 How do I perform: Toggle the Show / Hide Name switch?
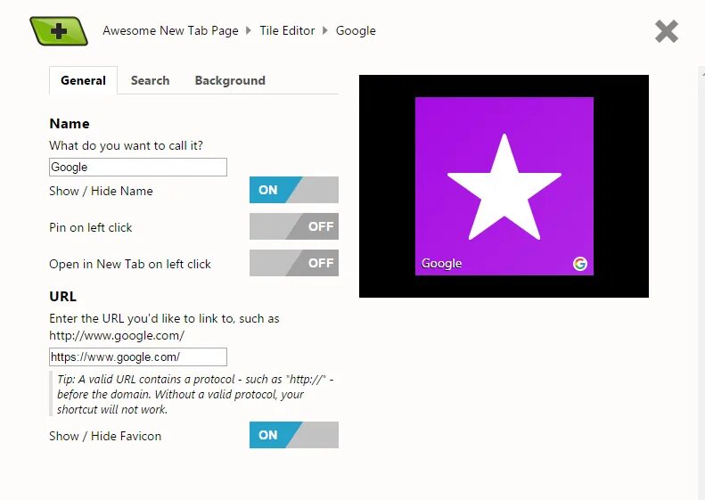[294, 190]
